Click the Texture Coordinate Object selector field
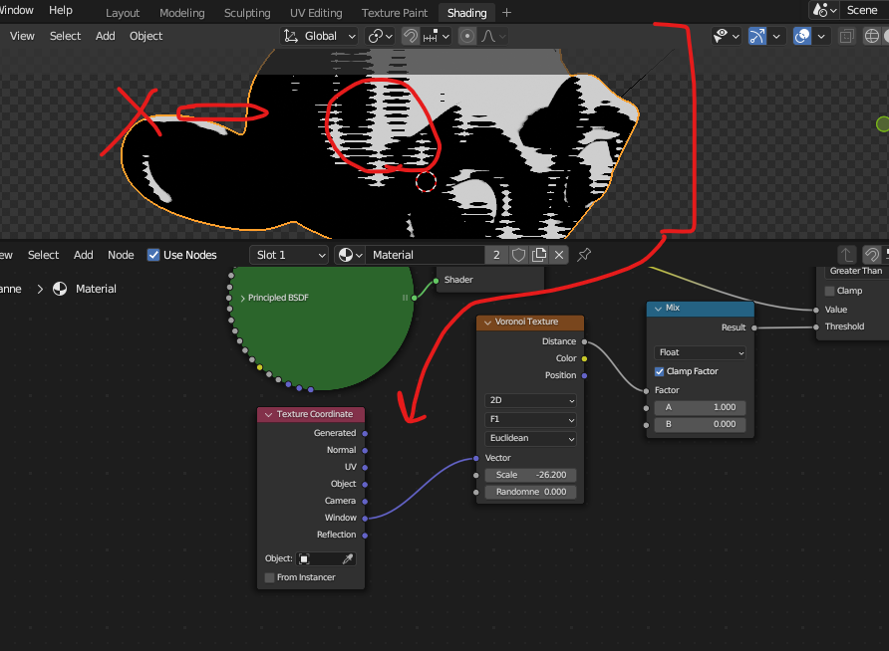 pos(326,559)
